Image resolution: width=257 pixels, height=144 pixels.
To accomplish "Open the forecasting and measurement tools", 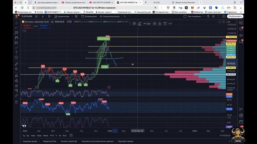I will 16,43.
